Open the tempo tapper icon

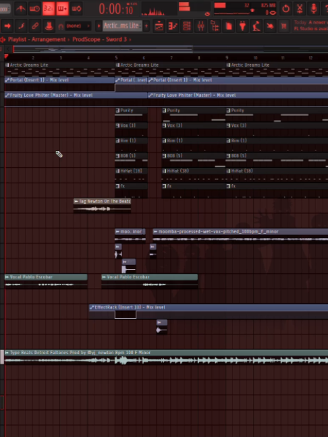(256, 26)
